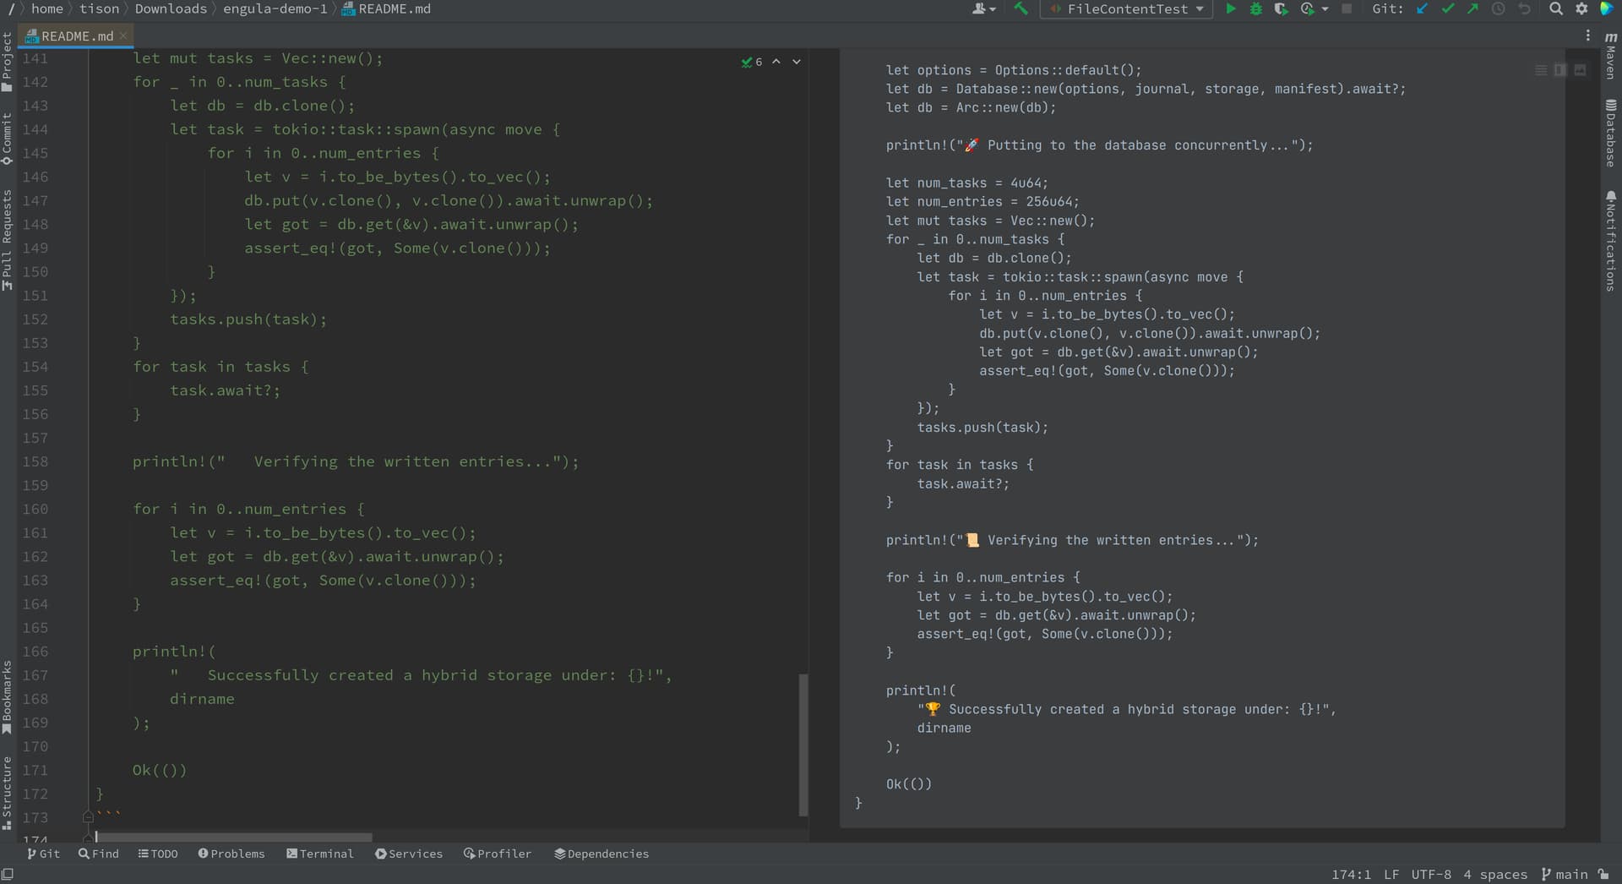This screenshot has height=884, width=1622.
Task: Click the 6 typos inspection indicator
Action: pos(752,62)
